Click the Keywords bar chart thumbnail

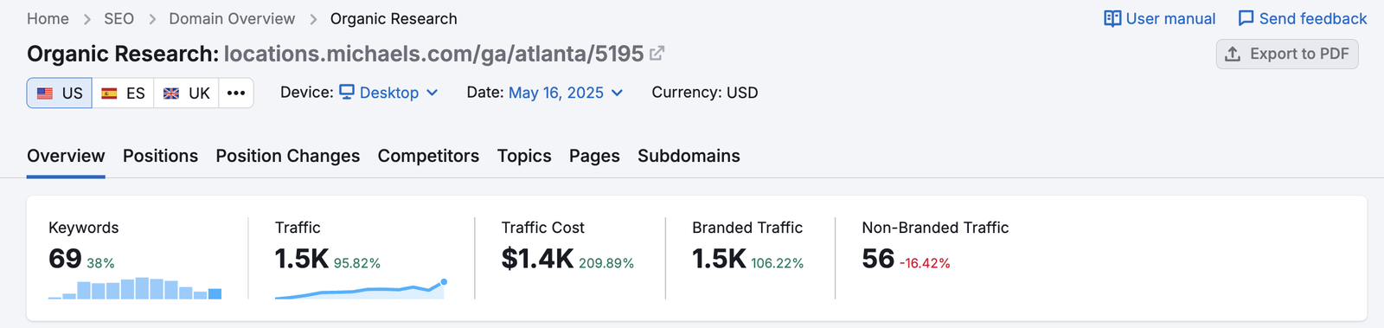[x=135, y=288]
